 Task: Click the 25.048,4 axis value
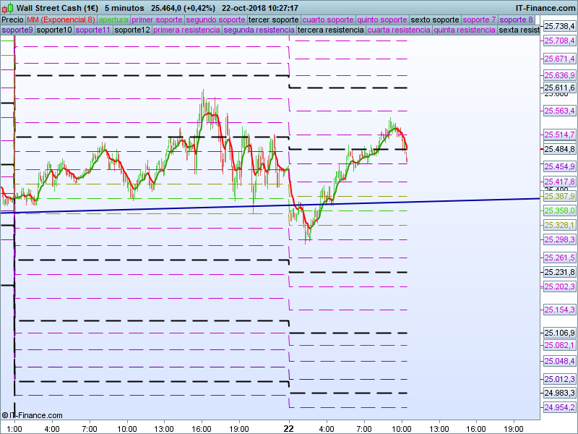pos(559,361)
